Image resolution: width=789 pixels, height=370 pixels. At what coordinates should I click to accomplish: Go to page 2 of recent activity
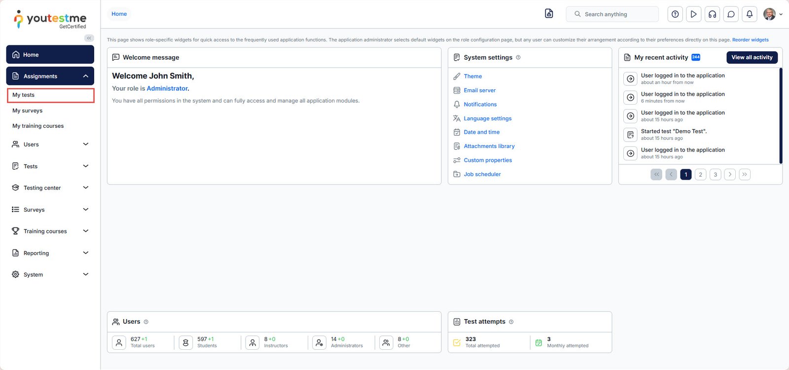tap(700, 175)
